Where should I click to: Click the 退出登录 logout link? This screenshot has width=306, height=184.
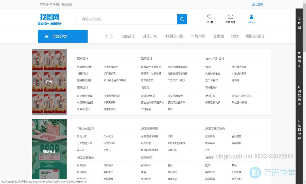pyautogui.click(x=256, y=4)
